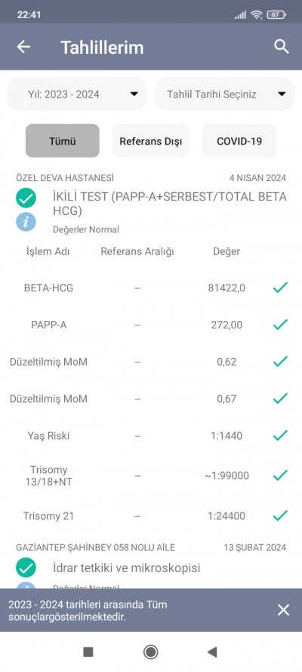Tap blue info icon for İkili Test

pos(26,222)
